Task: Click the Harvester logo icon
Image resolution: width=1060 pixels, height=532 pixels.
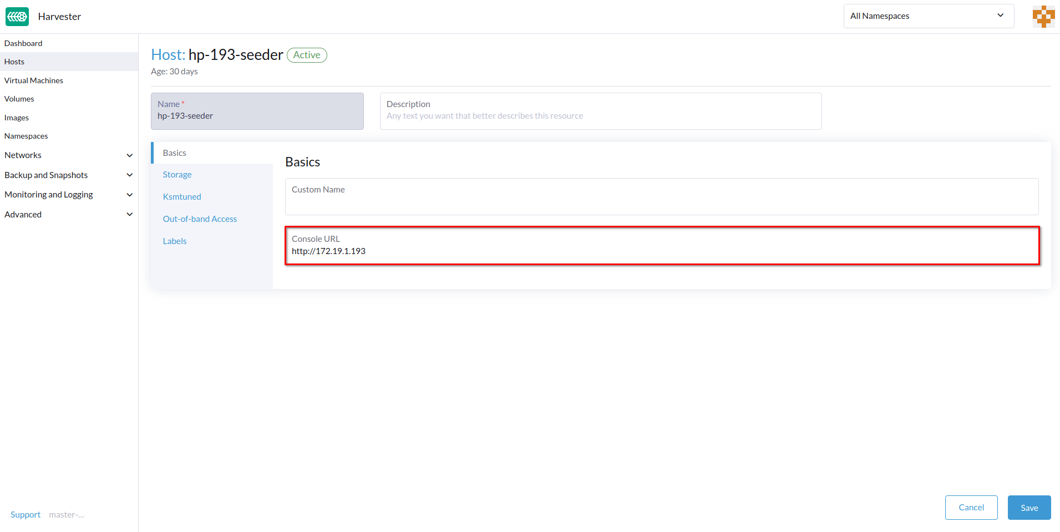Action: [17, 16]
